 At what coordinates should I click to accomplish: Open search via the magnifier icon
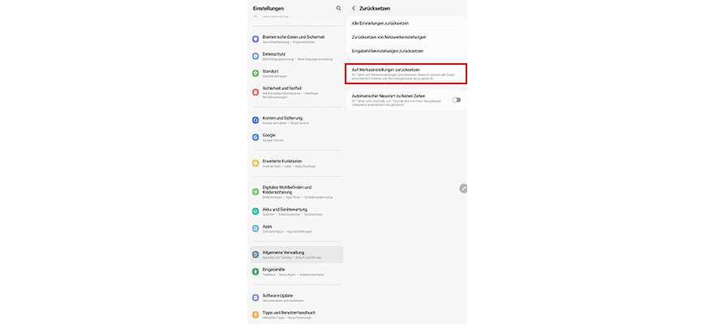pyautogui.click(x=338, y=8)
